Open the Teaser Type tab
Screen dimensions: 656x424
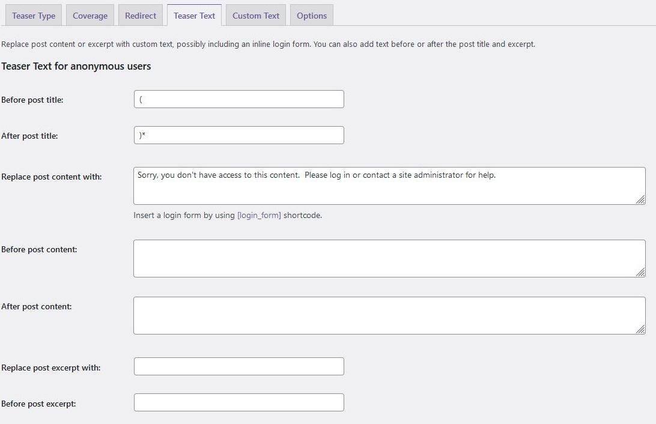click(34, 16)
